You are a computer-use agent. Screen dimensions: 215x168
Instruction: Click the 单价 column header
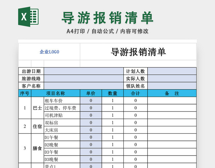pyautogui.click(x=91, y=93)
